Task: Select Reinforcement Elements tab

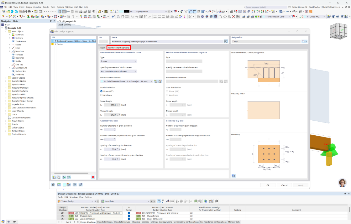Action: click(119, 48)
